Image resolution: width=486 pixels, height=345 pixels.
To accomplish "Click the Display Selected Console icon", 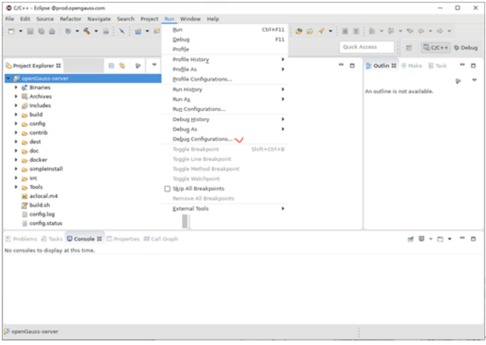I will coord(422,239).
